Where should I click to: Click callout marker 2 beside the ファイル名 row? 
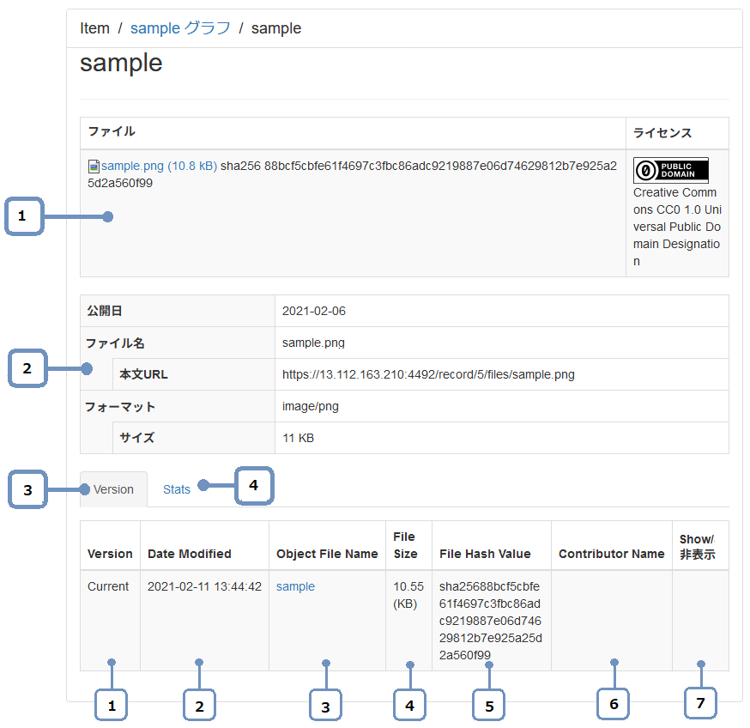coord(27,369)
